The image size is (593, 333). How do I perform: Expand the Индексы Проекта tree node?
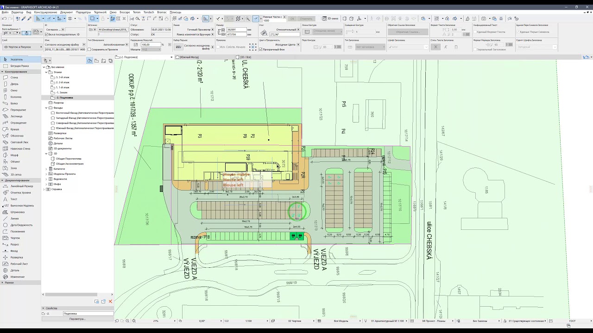coord(45,174)
